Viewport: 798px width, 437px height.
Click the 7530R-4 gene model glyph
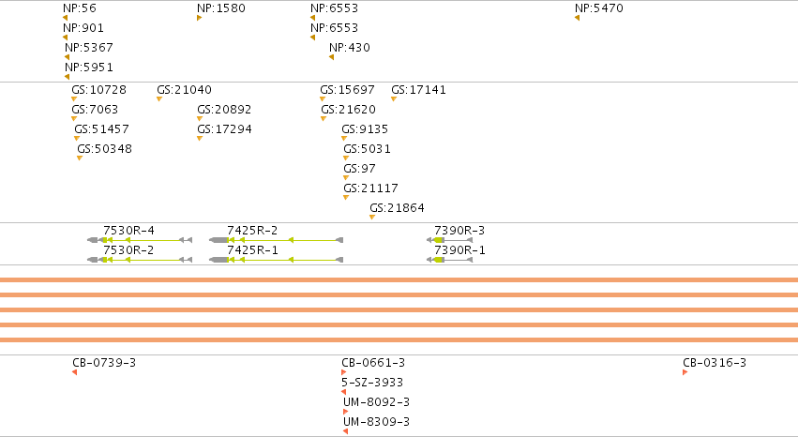pos(140,240)
